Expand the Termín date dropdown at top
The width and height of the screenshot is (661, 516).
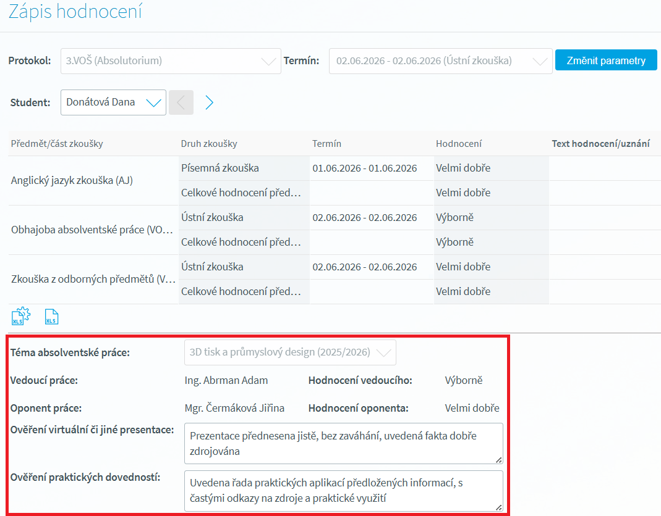click(440, 61)
